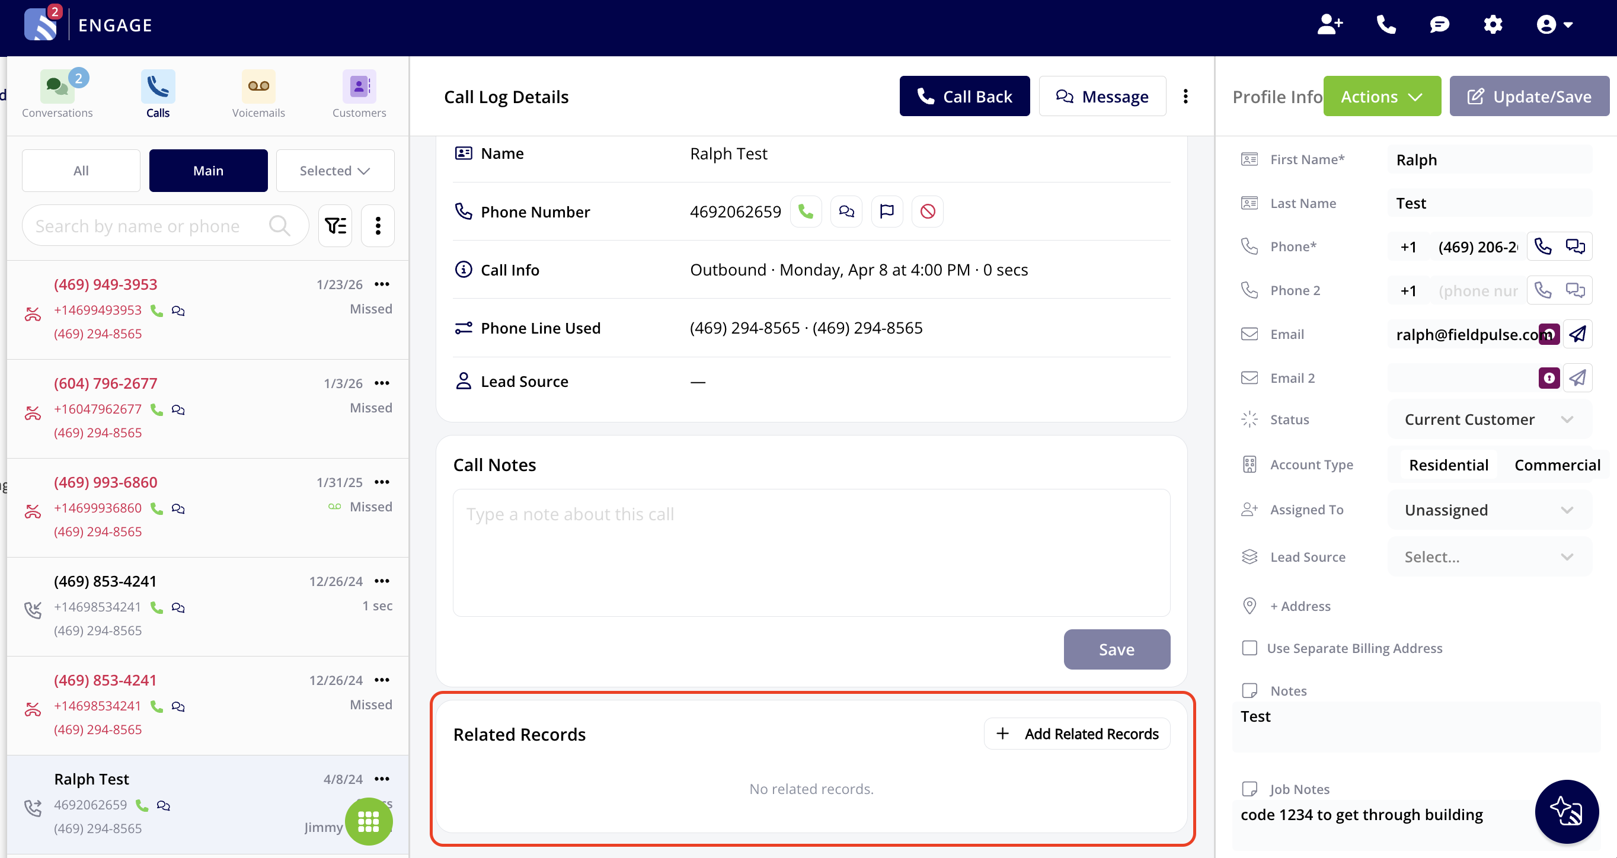Open the green dial pad button
1617x858 pixels.
click(x=369, y=821)
